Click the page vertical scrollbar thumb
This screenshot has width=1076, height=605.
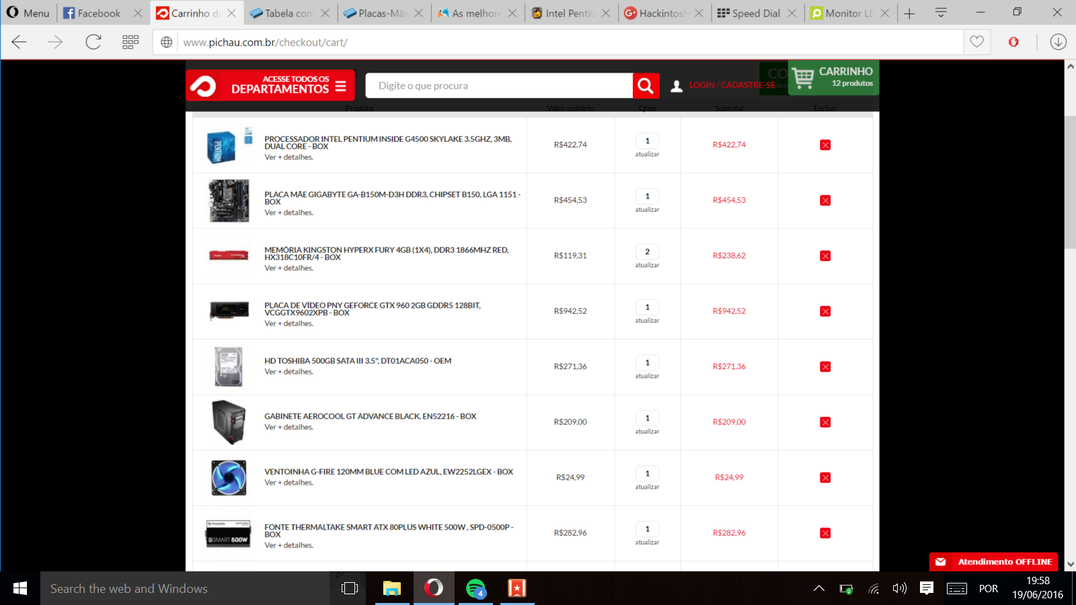pos(1070,182)
